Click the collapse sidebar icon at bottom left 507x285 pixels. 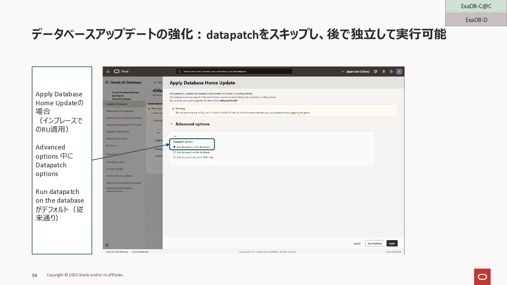point(107,245)
